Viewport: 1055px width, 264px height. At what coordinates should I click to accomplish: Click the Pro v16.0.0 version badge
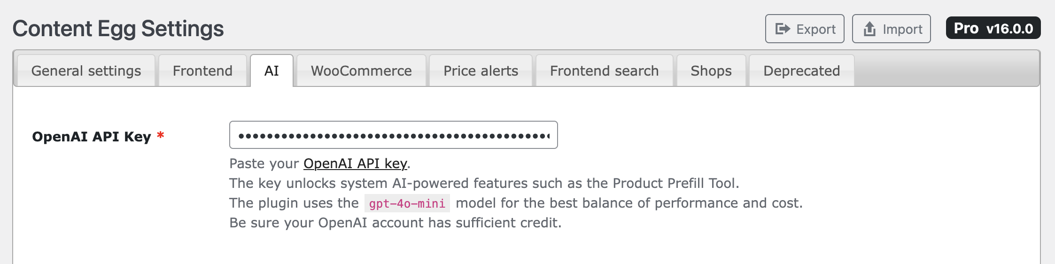click(x=993, y=28)
